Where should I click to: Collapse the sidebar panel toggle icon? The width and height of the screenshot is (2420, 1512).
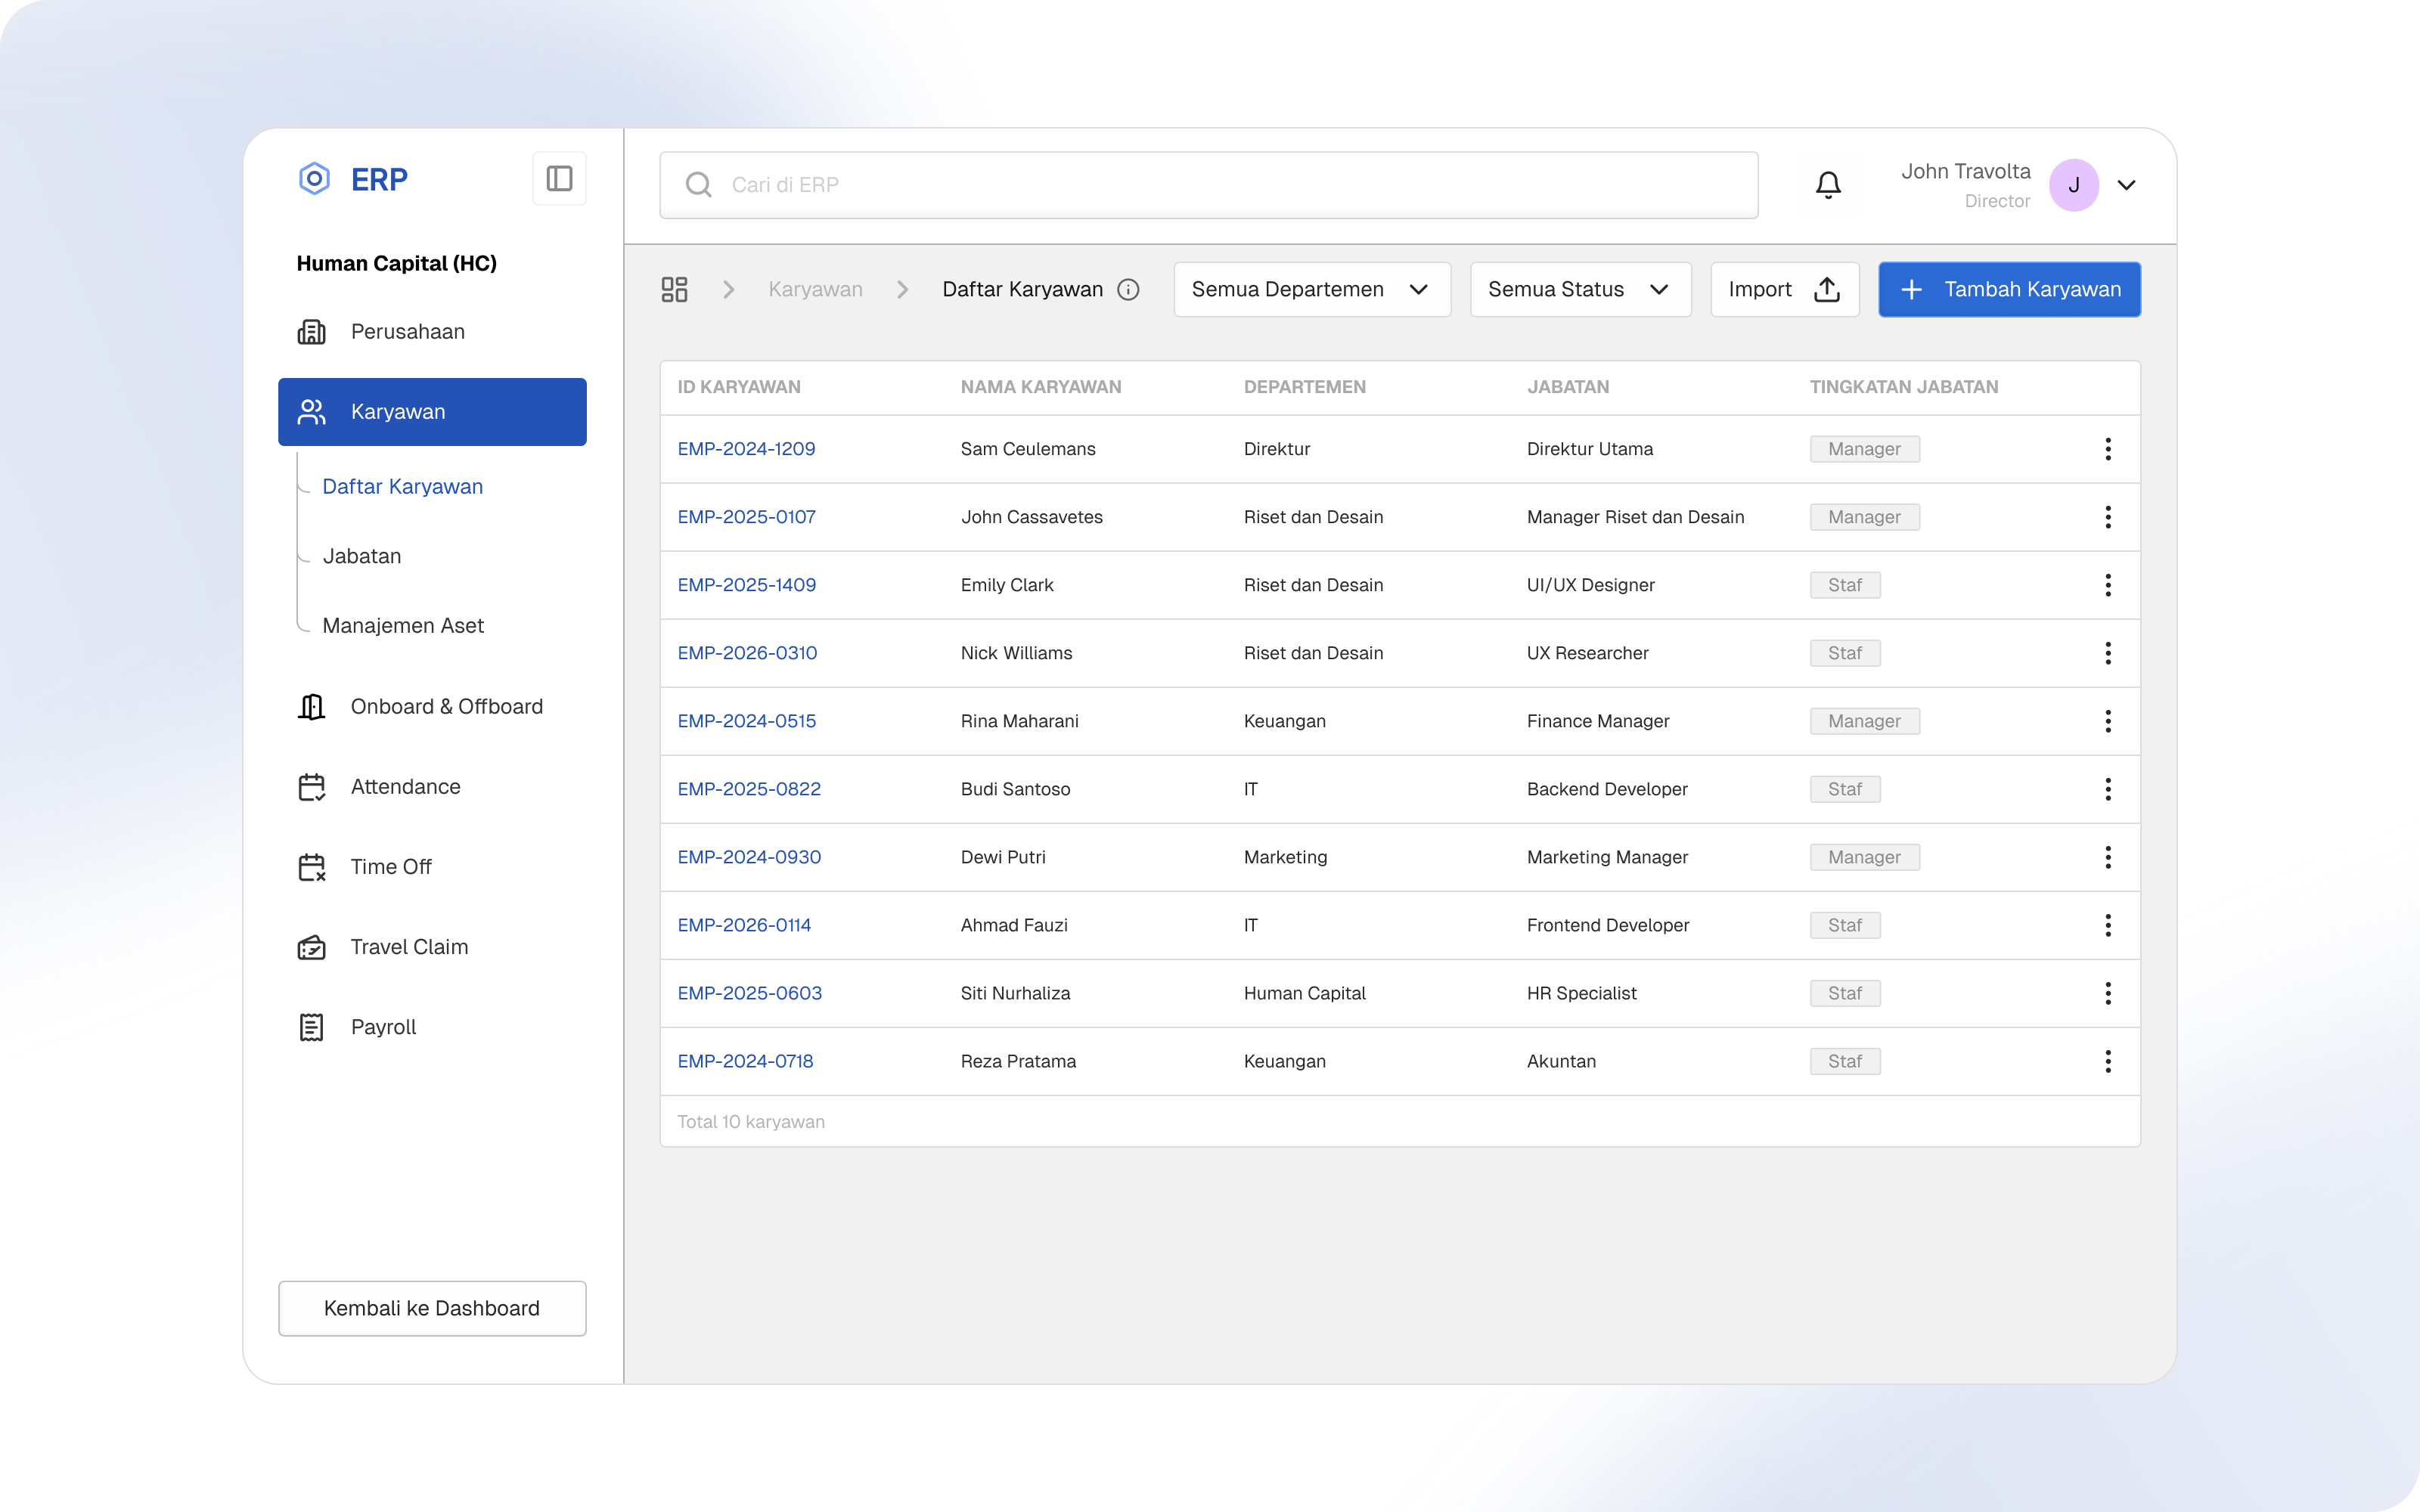[559, 179]
